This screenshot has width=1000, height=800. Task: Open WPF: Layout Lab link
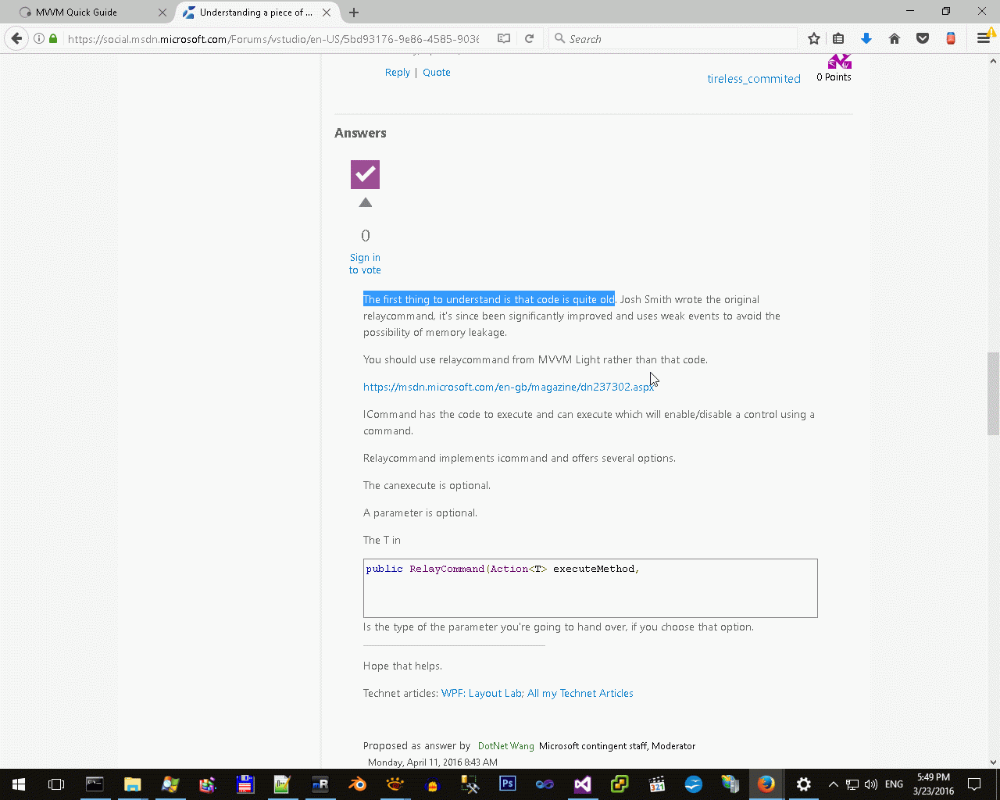(x=482, y=693)
